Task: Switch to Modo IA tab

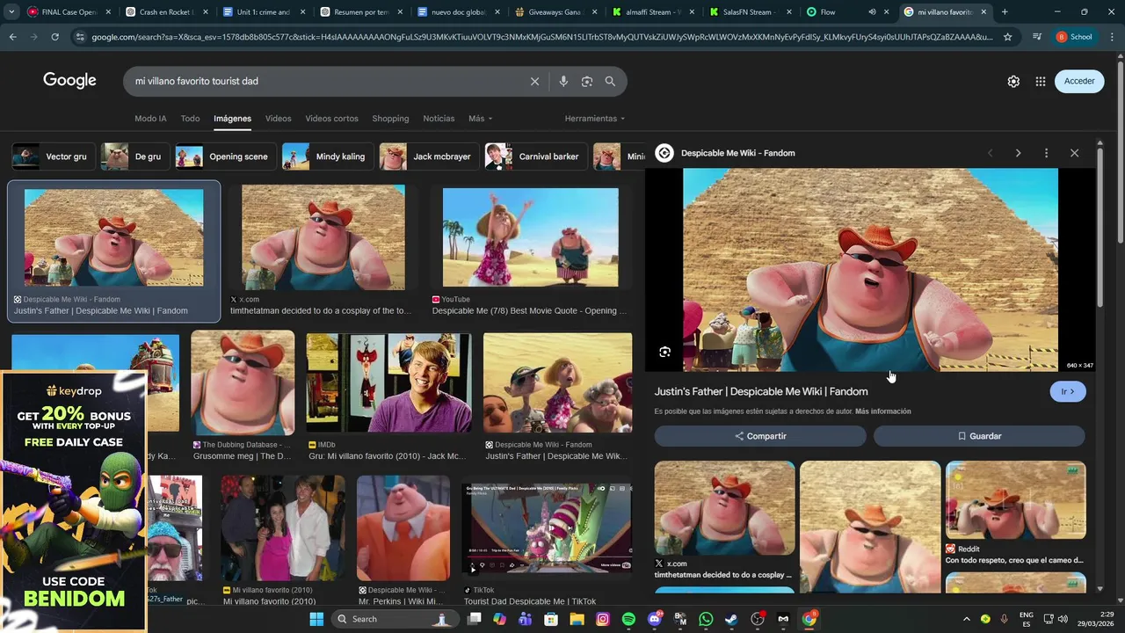Action: click(x=150, y=119)
